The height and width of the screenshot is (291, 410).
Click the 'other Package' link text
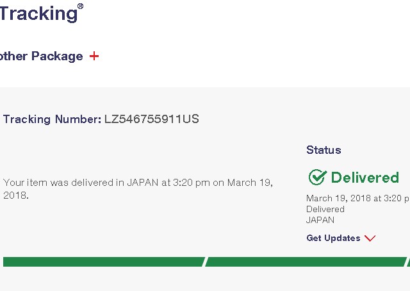(x=42, y=56)
